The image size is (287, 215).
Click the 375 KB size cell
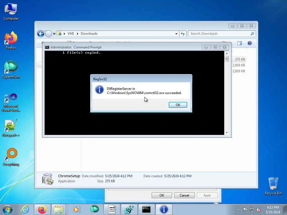point(240,59)
